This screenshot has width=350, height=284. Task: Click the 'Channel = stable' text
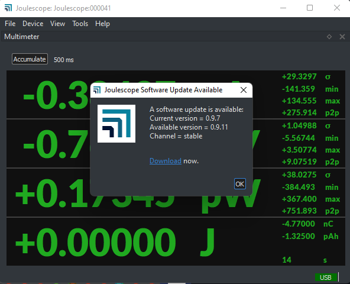click(x=176, y=136)
